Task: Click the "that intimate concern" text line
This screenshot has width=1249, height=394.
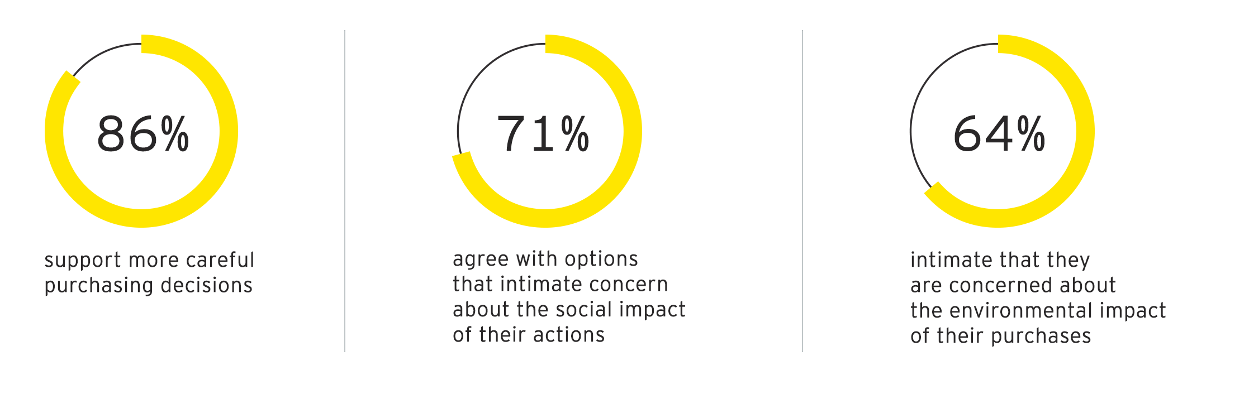Action: click(560, 284)
